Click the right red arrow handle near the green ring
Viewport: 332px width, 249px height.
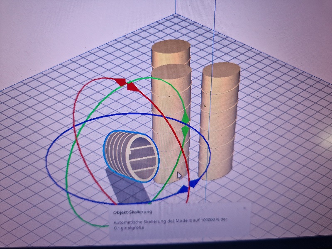[x=132, y=87]
